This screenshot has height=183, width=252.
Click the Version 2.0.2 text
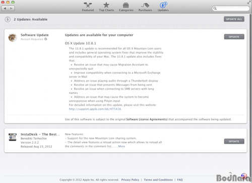30,143
